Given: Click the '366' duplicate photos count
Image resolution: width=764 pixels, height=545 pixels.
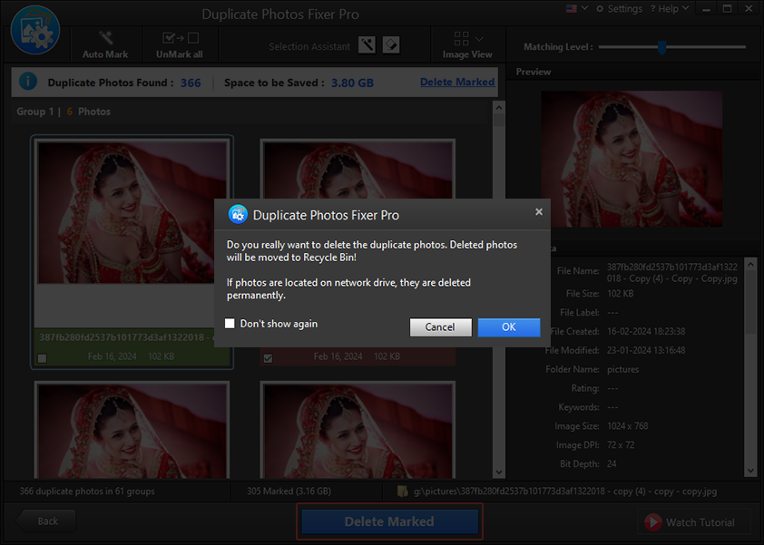Looking at the screenshot, I should click(191, 83).
